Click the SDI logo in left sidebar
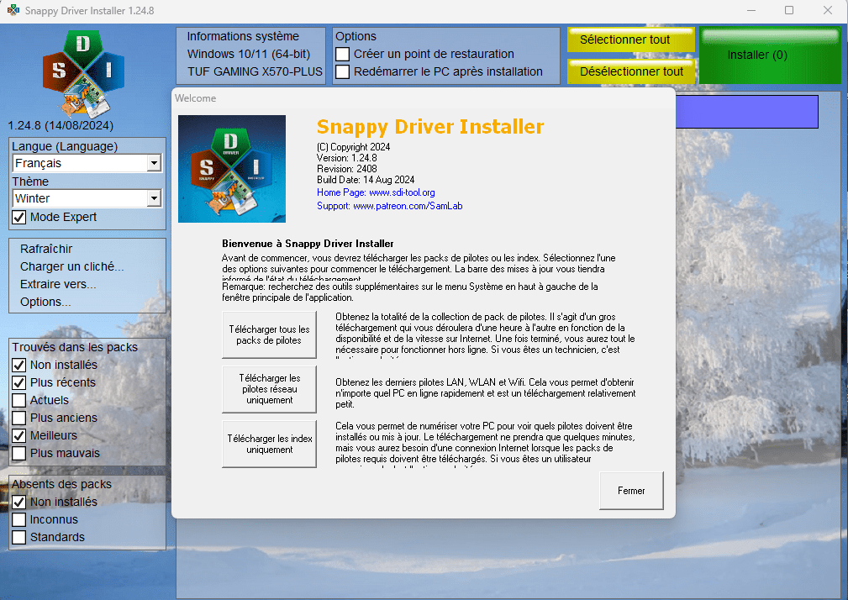This screenshot has height=600, width=848. pos(83,73)
